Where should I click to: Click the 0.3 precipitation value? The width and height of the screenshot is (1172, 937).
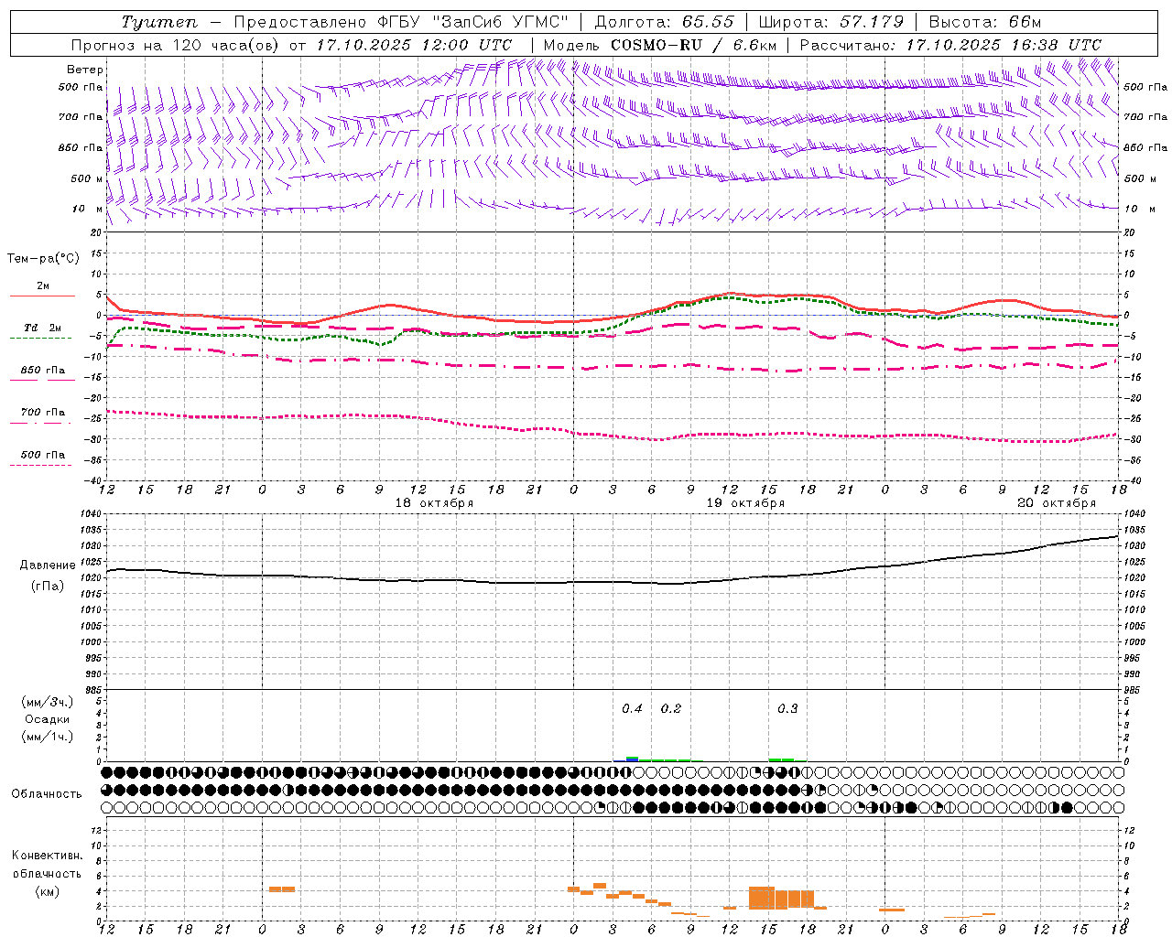[787, 708]
